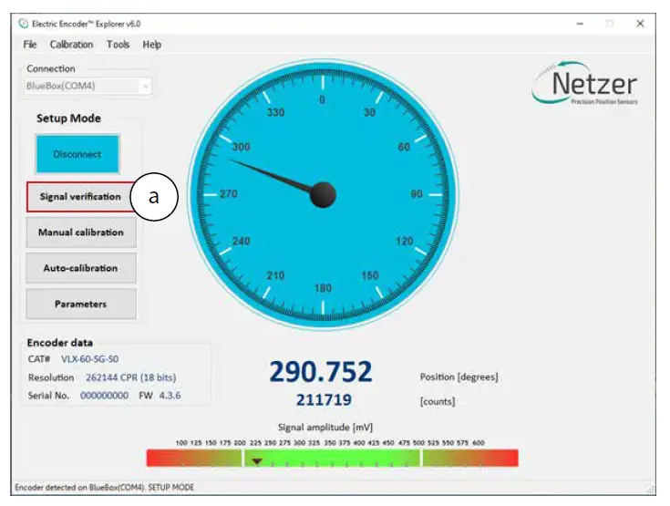Click the Netzer logo
This screenshot has height=506, width=670.
584,83
